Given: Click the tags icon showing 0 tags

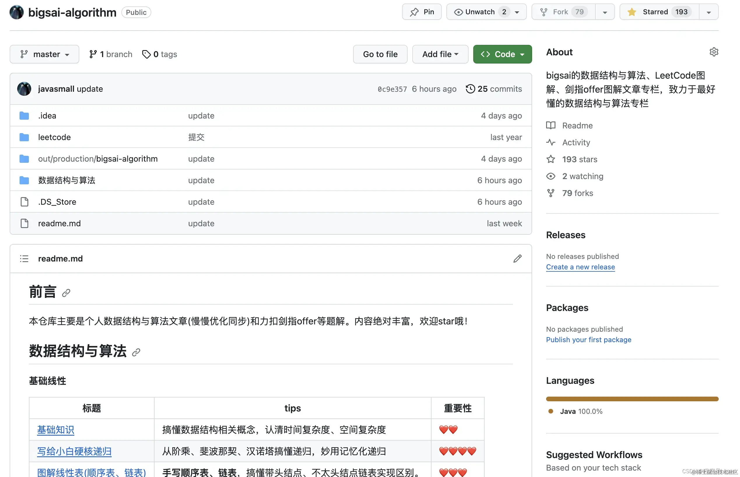Looking at the screenshot, I should (146, 54).
